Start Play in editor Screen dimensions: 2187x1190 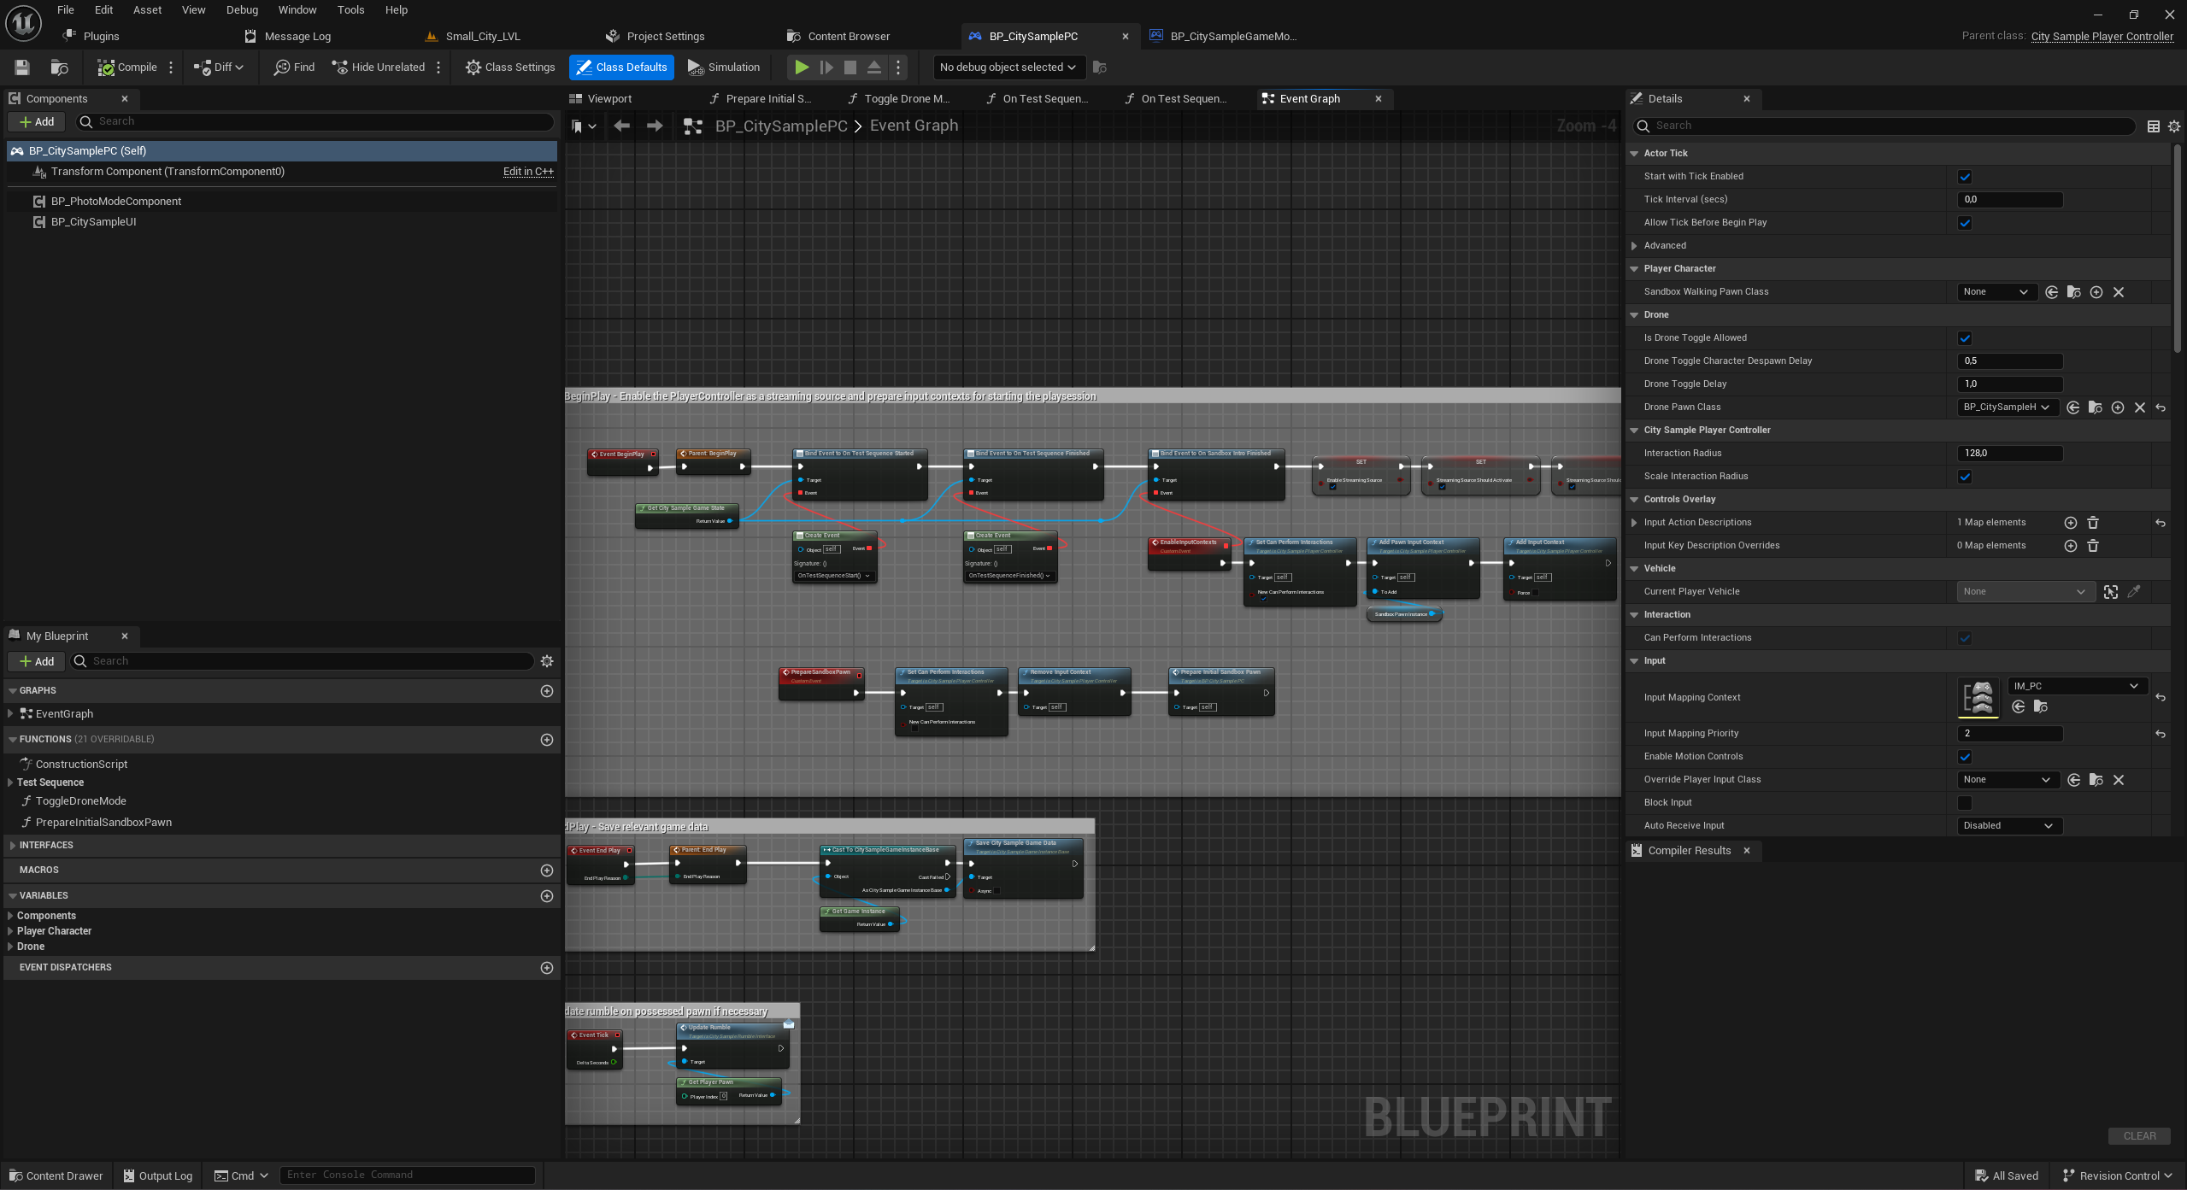pyautogui.click(x=802, y=67)
